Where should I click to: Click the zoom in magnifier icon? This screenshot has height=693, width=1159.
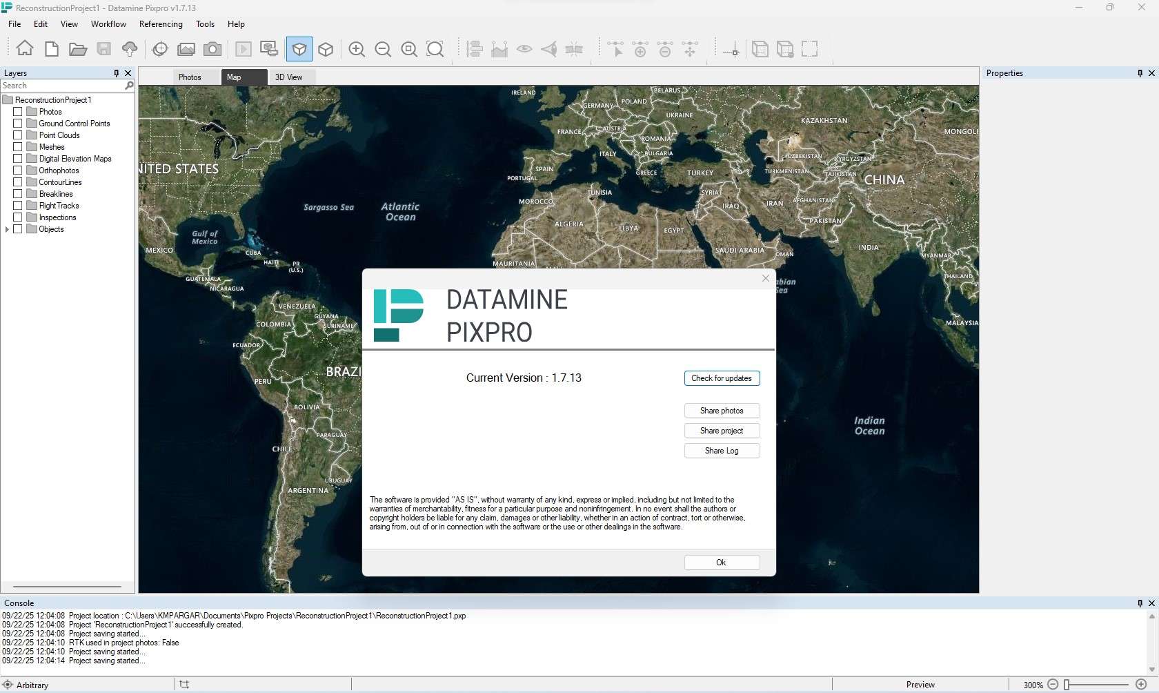tap(357, 49)
